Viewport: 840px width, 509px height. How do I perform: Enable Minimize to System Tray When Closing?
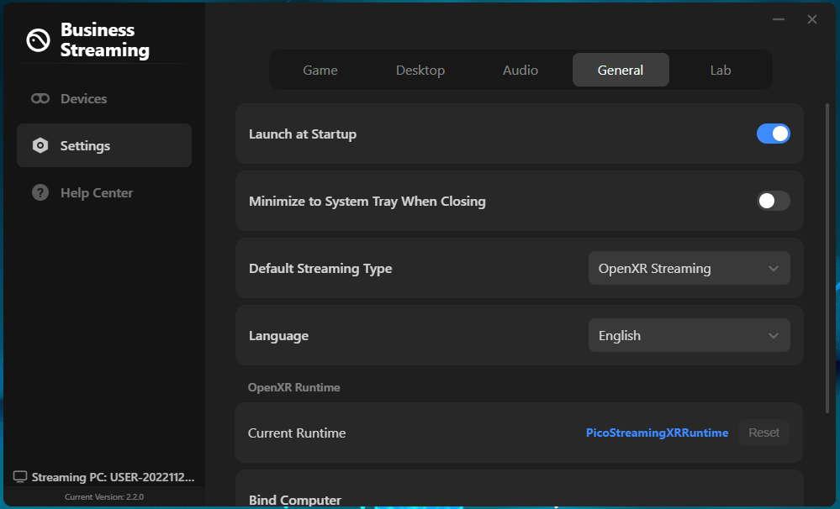(773, 201)
